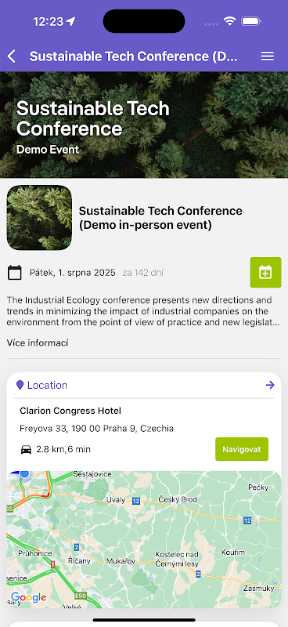Viewport: 288px width, 627px height.
Task: Tap Wi-Fi indicator in status bar
Action: point(229,21)
